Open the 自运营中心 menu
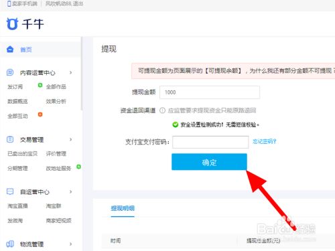 click(35, 192)
